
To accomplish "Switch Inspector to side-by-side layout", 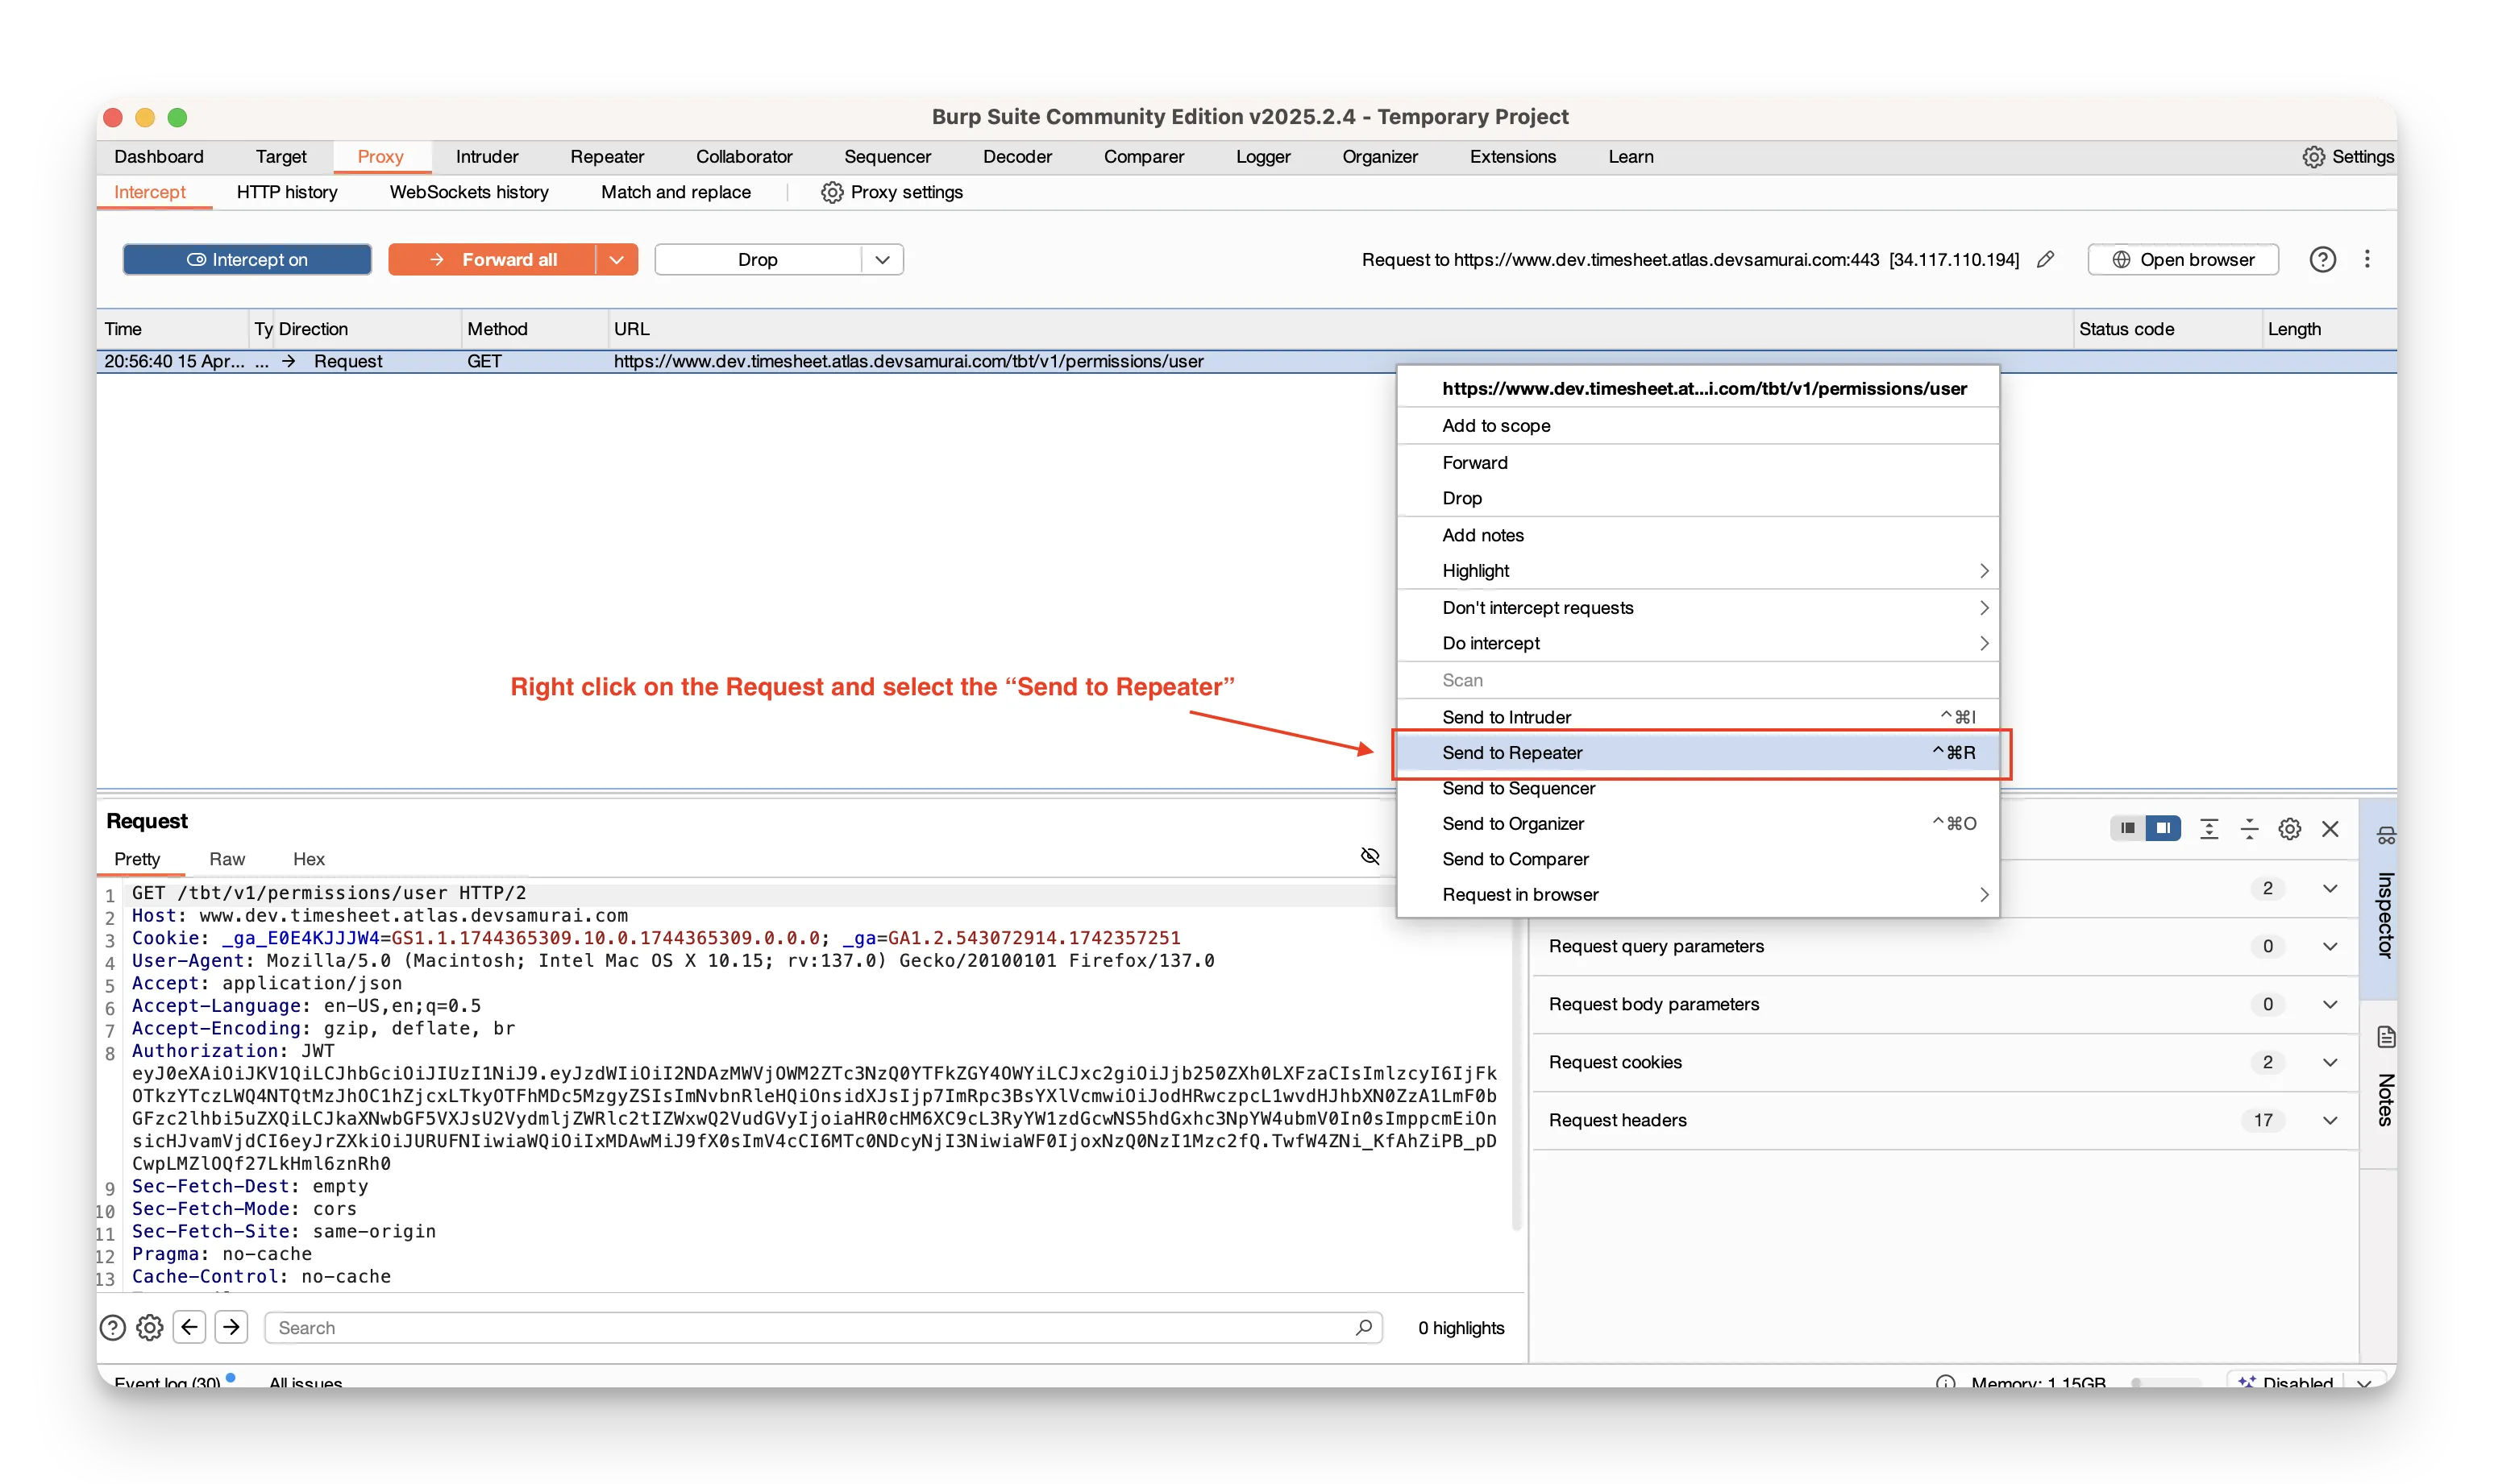I will coord(2162,828).
